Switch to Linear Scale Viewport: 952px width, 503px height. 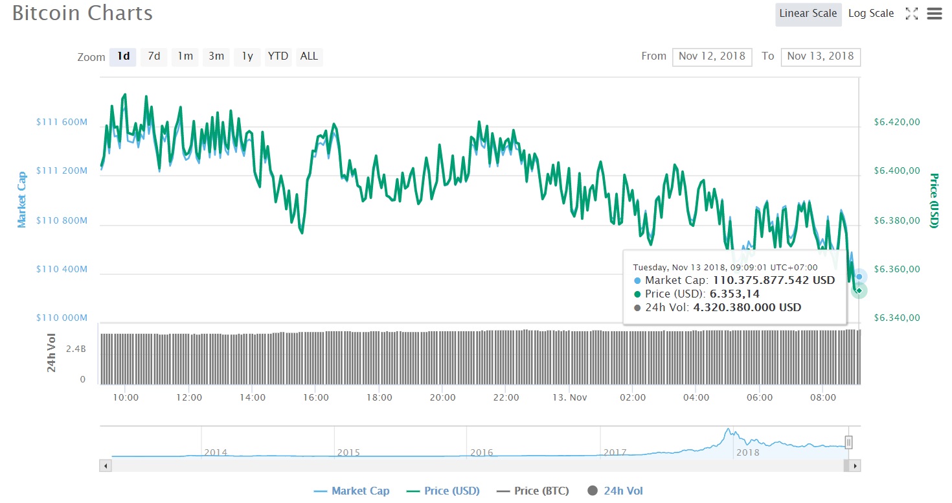click(x=808, y=14)
